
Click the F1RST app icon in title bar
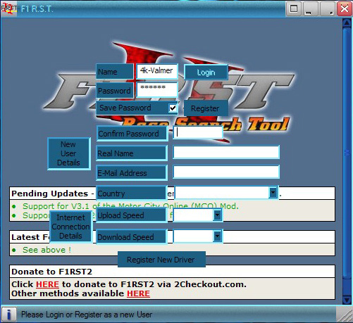pos(9,8)
